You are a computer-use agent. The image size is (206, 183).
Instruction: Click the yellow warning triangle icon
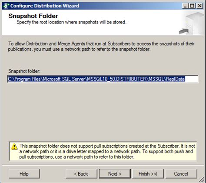14,146
